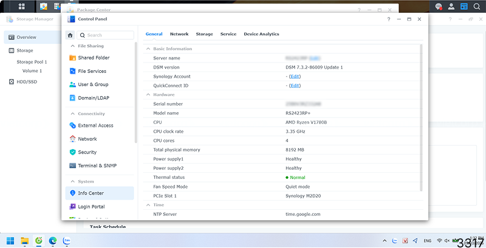This screenshot has width=486, height=248.
Task: Click the 8192 MB memory value
Action: pyautogui.click(x=295, y=150)
